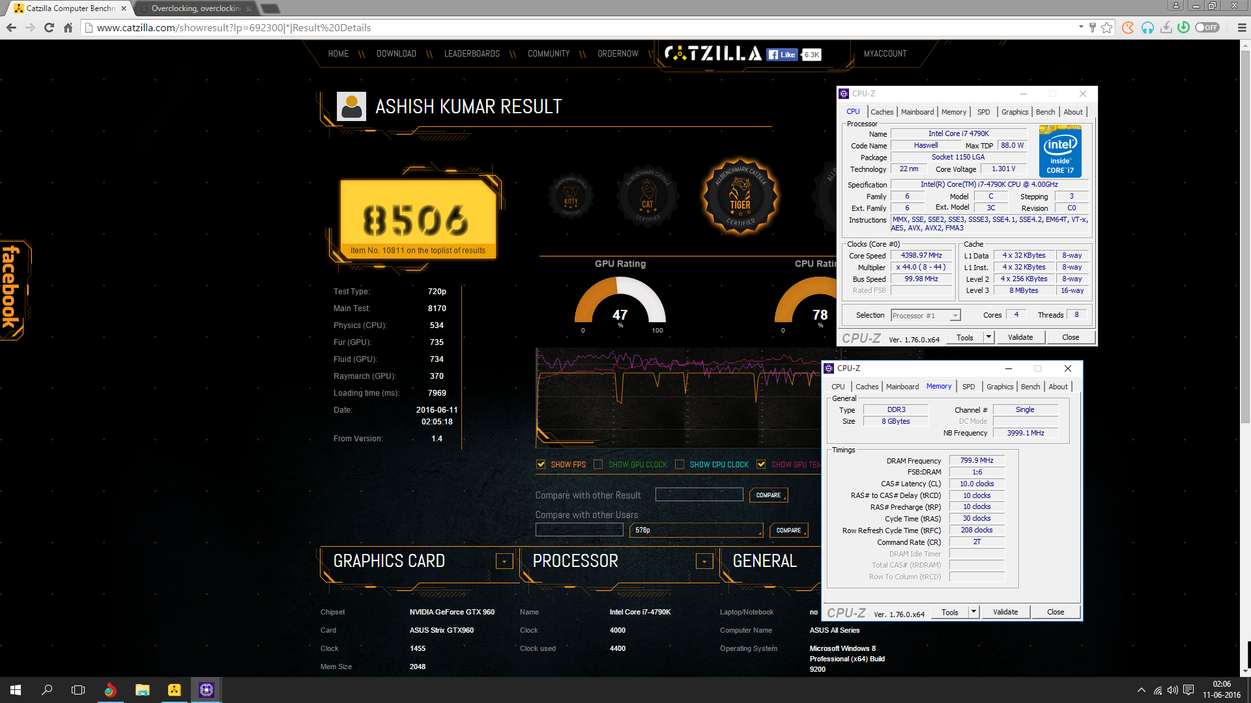Open Windows taskbar search
The image size is (1251, 703).
pyautogui.click(x=47, y=690)
